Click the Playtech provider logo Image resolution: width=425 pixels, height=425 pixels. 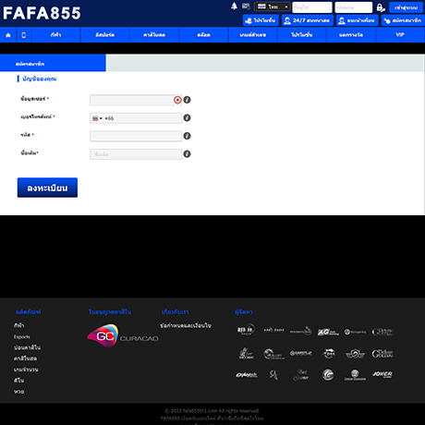[247, 375]
